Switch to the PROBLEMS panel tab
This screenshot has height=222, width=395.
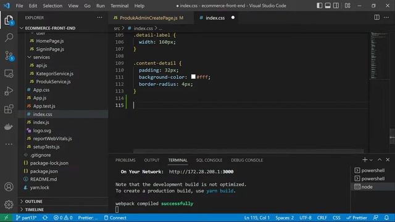coord(125,160)
